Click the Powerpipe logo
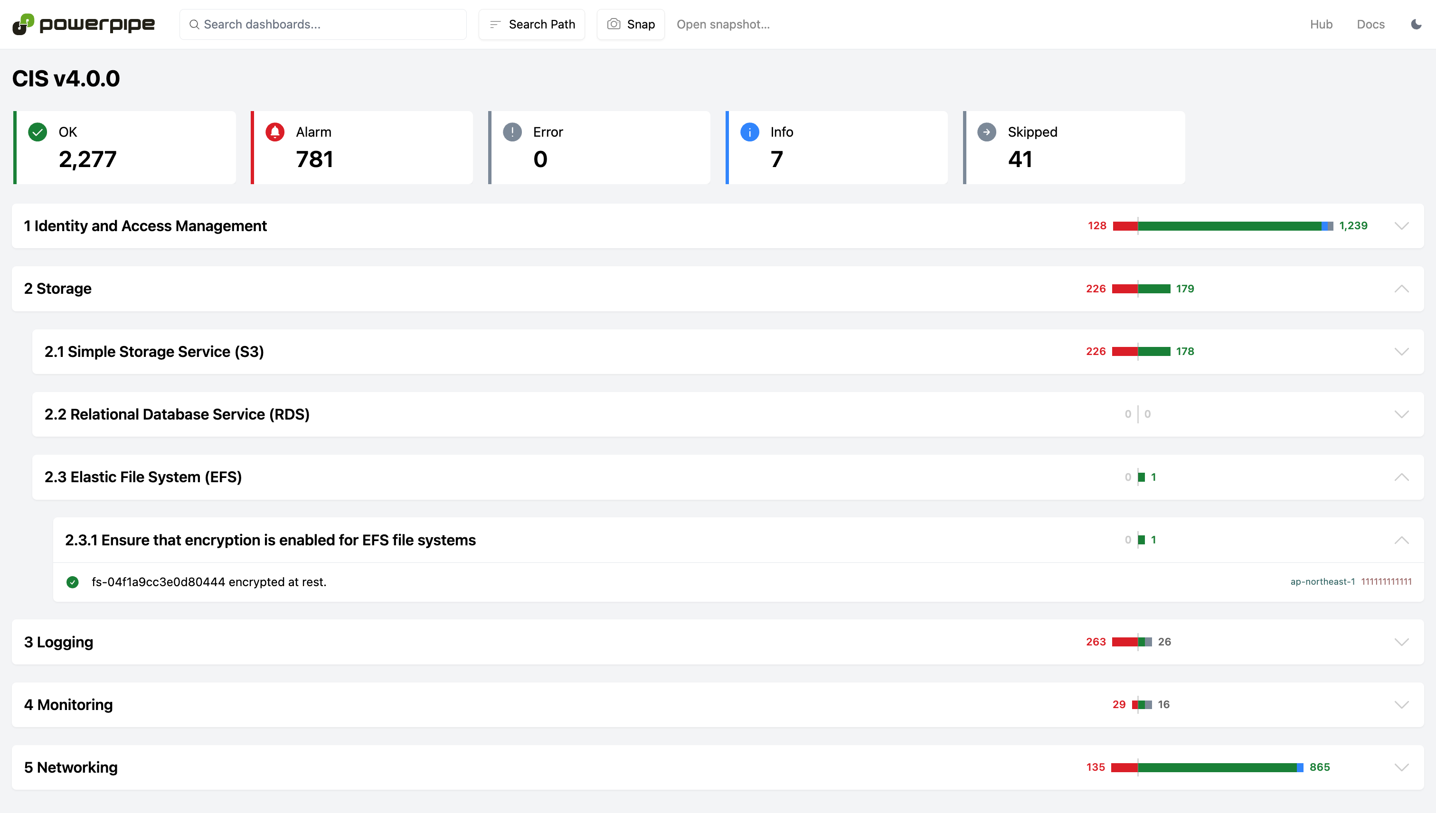The height and width of the screenshot is (813, 1436). (83, 24)
